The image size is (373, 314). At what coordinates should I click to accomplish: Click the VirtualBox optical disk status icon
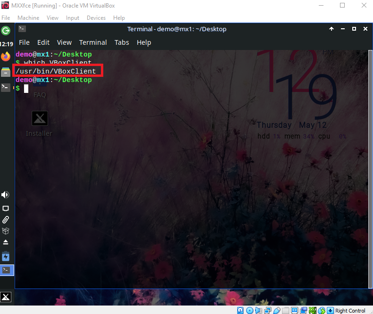[x=249, y=310]
